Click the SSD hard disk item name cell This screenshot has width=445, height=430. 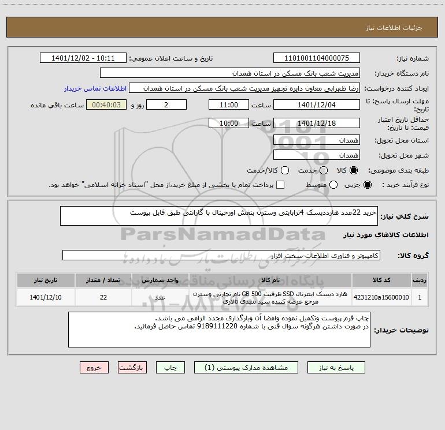coord(270,297)
